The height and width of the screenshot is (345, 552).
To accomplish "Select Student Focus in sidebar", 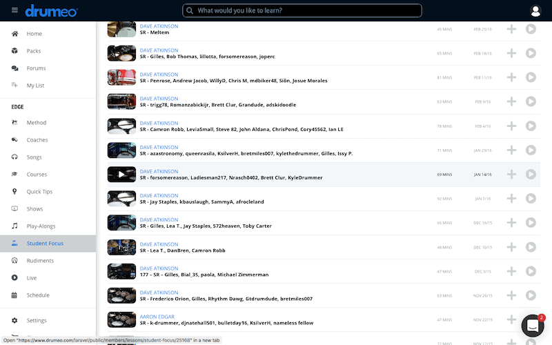I will tap(48, 244).
